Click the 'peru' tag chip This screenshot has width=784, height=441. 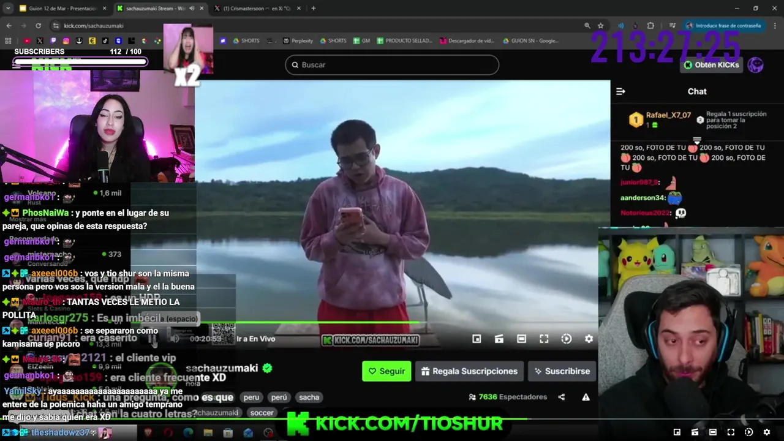click(x=251, y=397)
